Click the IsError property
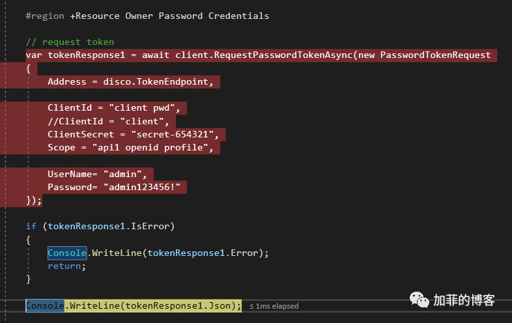Image resolution: width=512 pixels, height=323 pixels. (150, 227)
